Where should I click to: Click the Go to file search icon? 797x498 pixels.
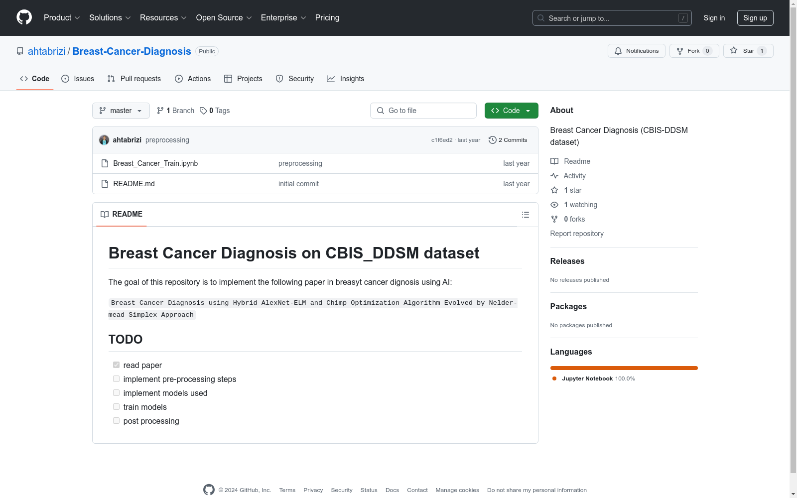[x=381, y=111]
